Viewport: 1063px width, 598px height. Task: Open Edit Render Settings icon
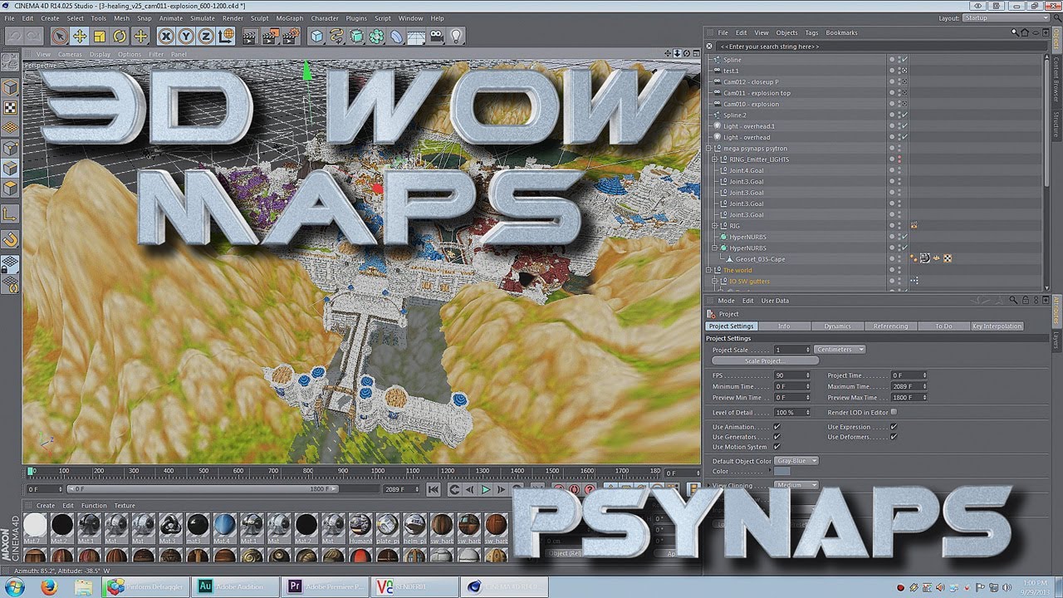289,36
